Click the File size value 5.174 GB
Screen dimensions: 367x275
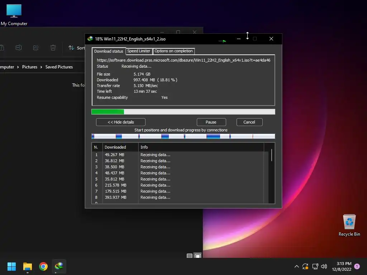click(x=142, y=74)
